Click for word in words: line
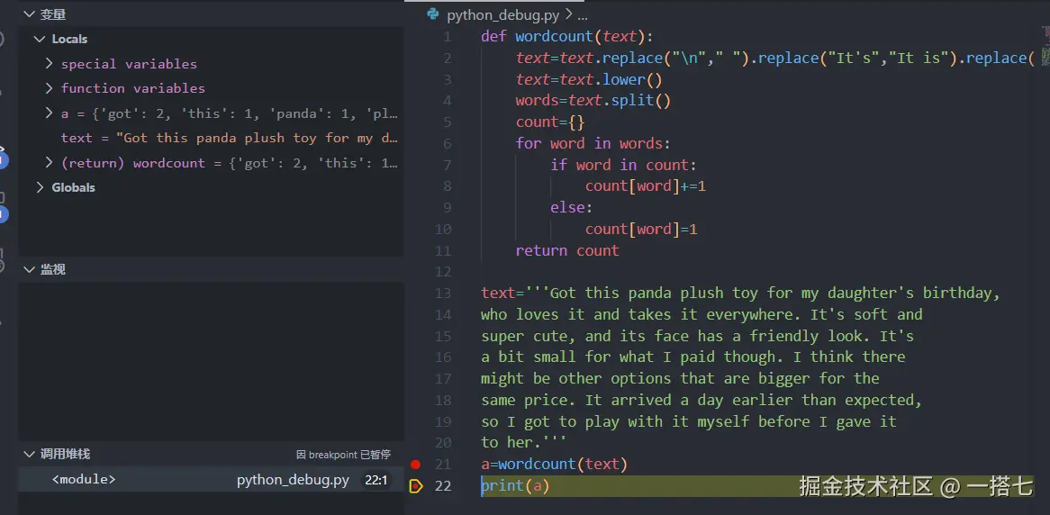This screenshot has width=1050, height=515. click(593, 143)
